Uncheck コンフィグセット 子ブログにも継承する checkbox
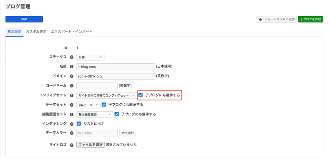The image size is (328, 160). point(141,95)
